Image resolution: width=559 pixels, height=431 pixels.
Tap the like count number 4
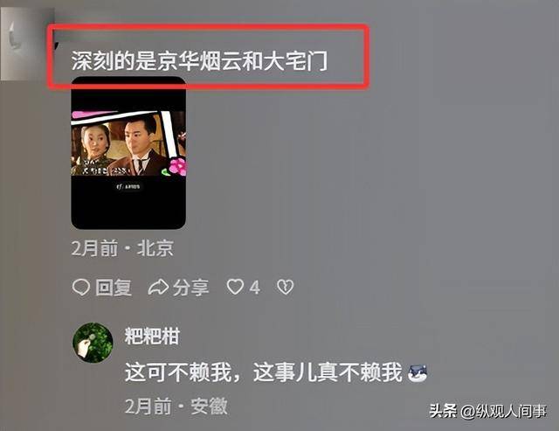[254, 288]
